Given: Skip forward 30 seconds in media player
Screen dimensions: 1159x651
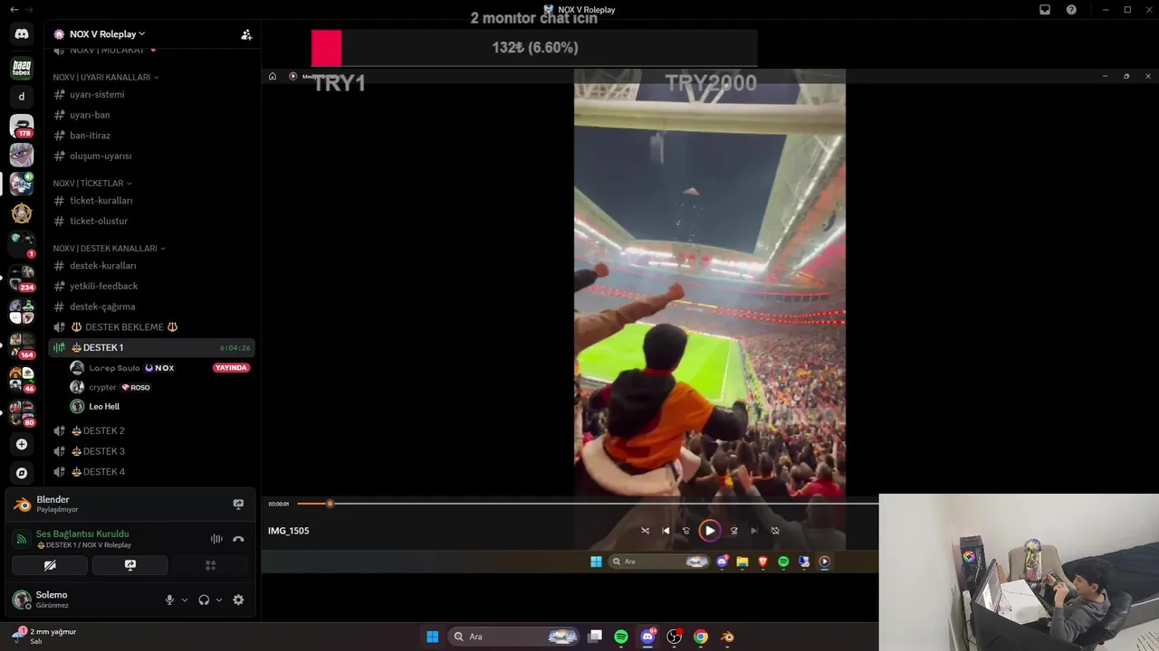Looking at the screenshot, I should pyautogui.click(x=733, y=531).
